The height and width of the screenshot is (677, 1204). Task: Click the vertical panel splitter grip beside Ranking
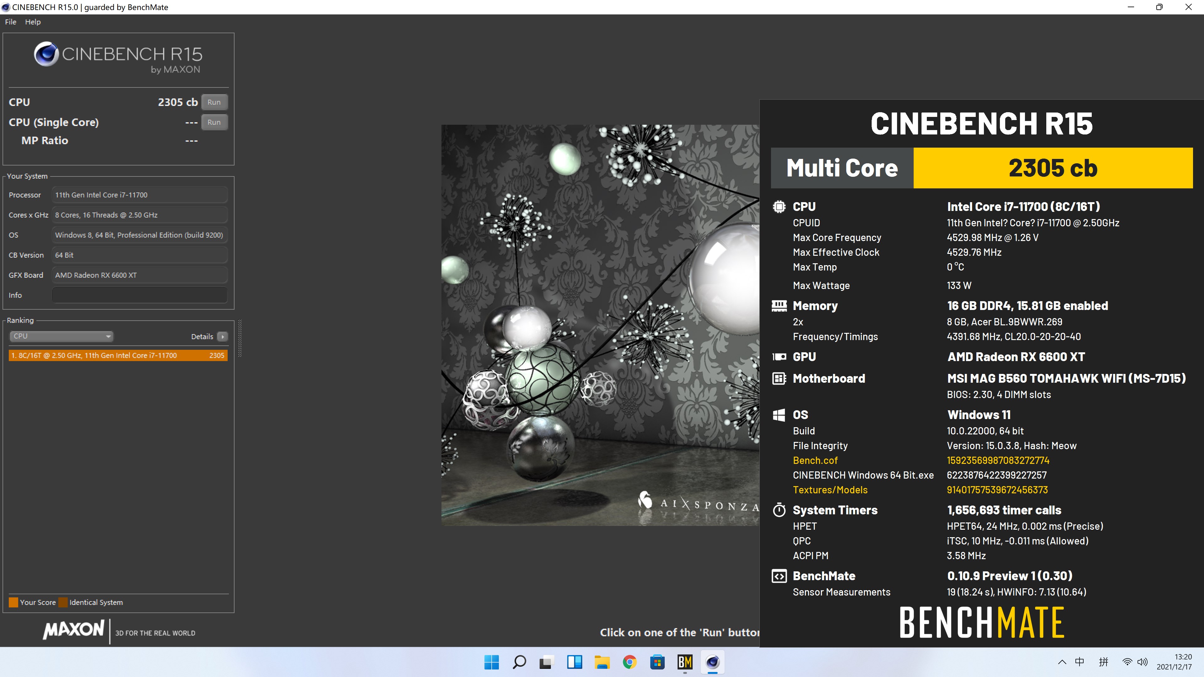pyautogui.click(x=240, y=338)
